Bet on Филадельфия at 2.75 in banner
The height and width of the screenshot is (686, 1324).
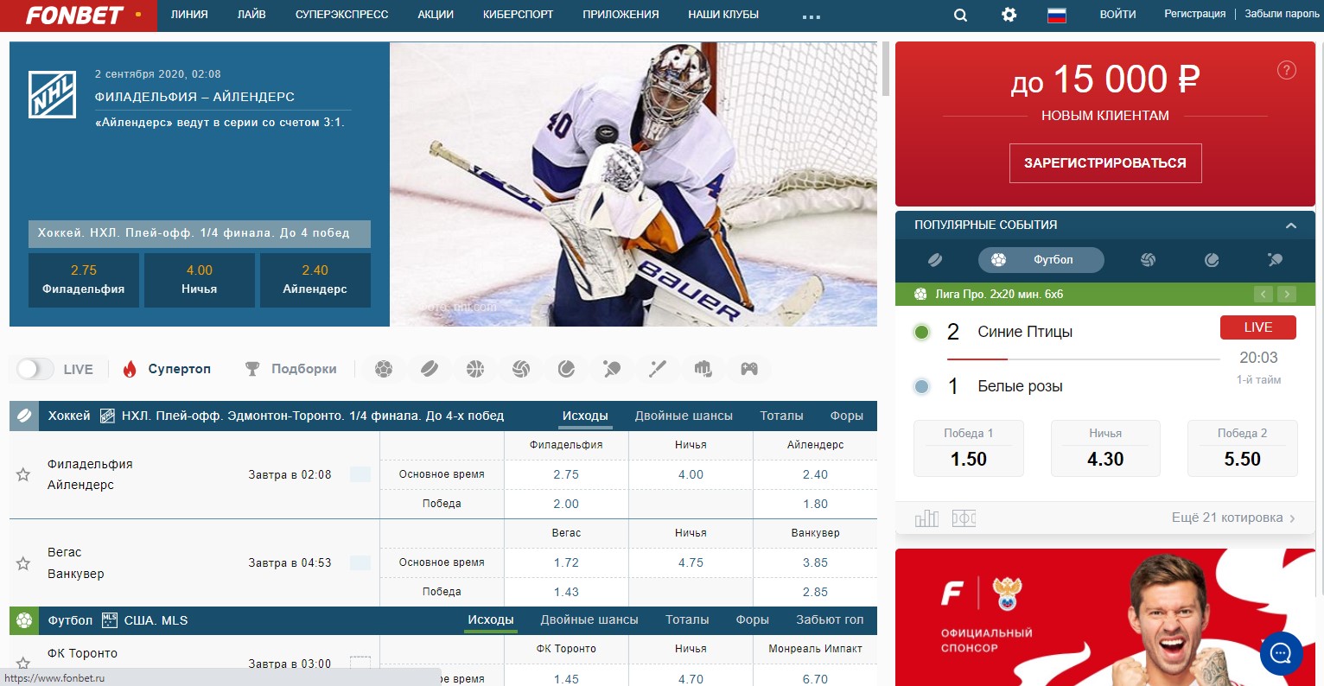tap(84, 280)
